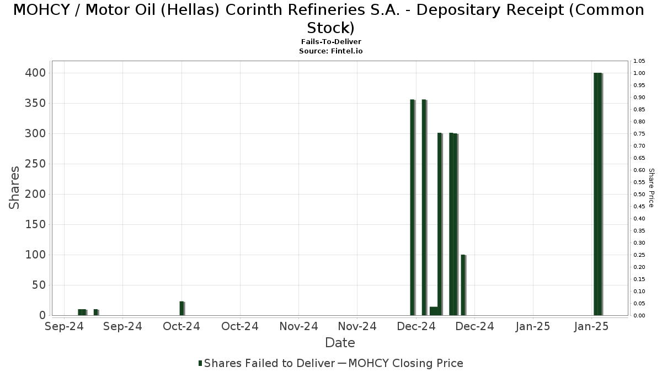Click the Dec-24 tick label under the bars
This screenshot has width=662, height=372.
click(x=419, y=326)
